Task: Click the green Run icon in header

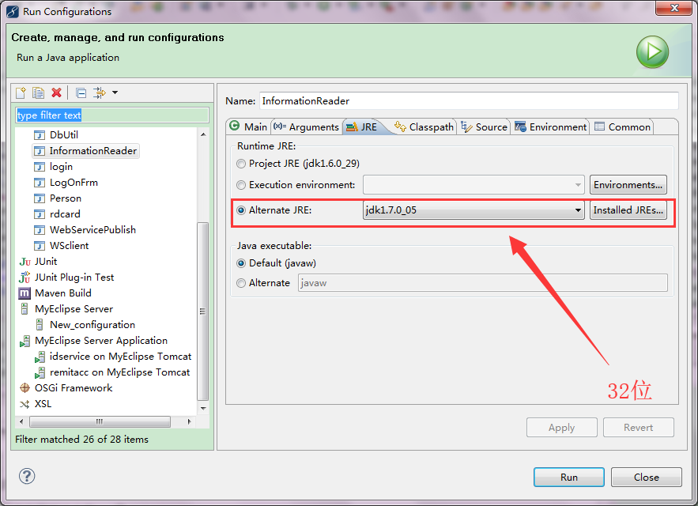Action: pyautogui.click(x=652, y=52)
